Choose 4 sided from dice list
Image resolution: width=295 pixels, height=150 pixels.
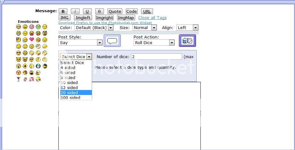76,67
